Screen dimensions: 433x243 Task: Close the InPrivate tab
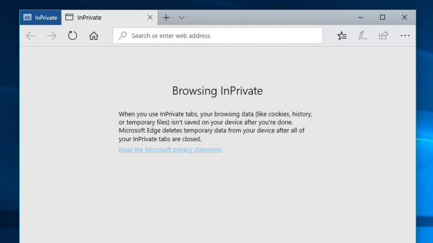point(150,17)
